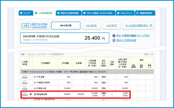Viewport: 174px width, 108px height.
Task: Click the ◆マーク explanatory note text
Action: pyautogui.click(x=43, y=54)
